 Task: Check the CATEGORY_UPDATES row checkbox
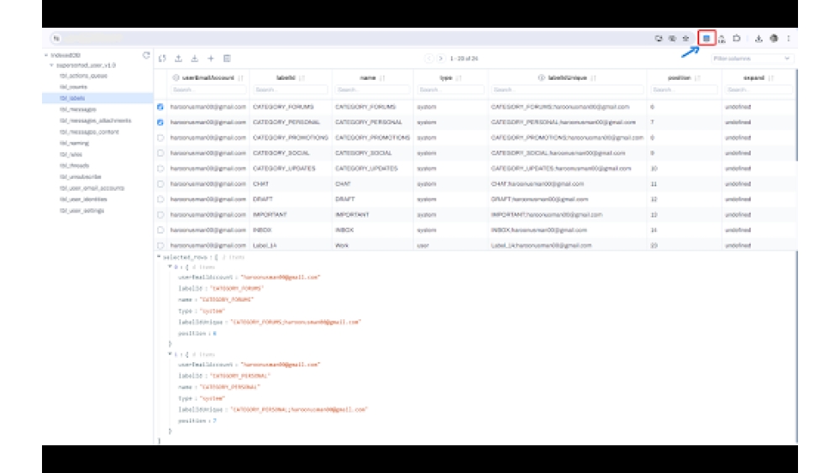click(160, 168)
